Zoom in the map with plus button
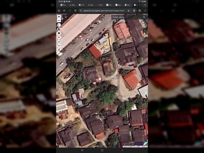Screen dimensions: 204x153 coord(59,17)
